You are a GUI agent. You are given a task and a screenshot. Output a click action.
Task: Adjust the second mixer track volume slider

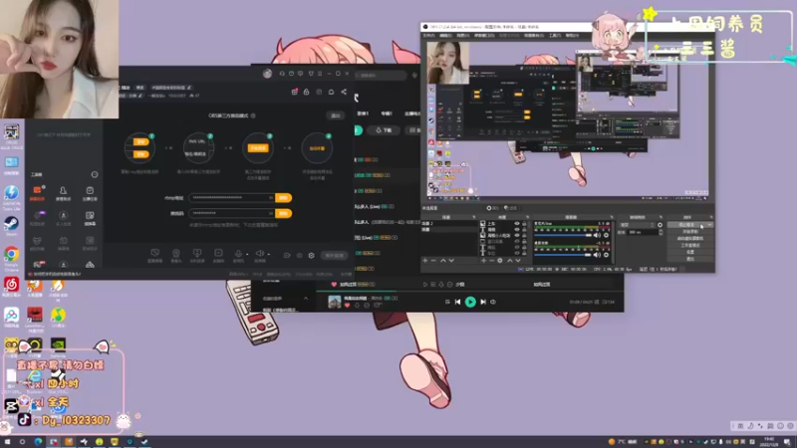pyautogui.click(x=563, y=255)
